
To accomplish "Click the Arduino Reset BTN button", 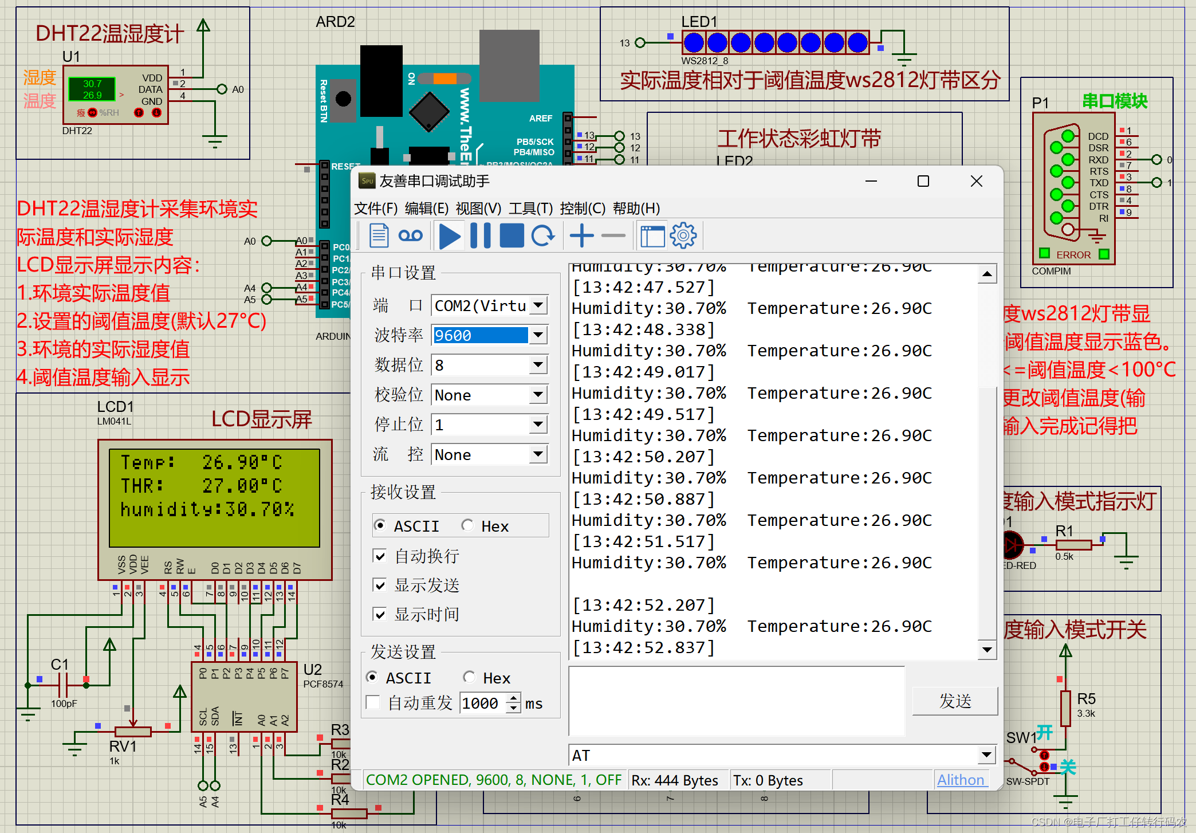I will 343,99.
